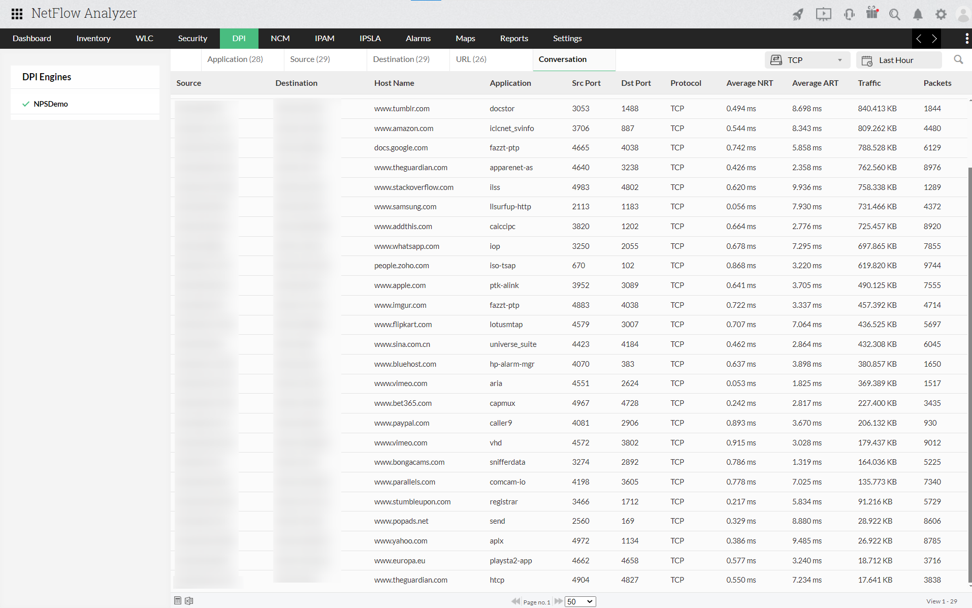Go to the next page arrows
Image resolution: width=972 pixels, height=608 pixels.
(559, 601)
